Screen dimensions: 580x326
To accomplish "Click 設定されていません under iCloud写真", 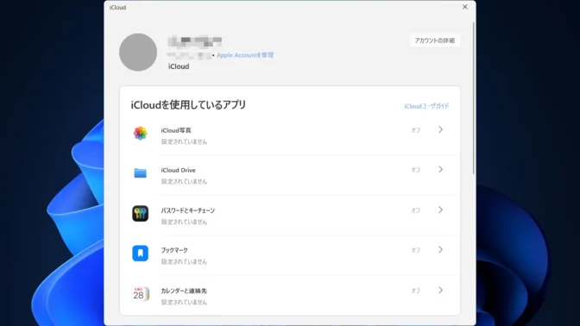I will click(x=184, y=141).
